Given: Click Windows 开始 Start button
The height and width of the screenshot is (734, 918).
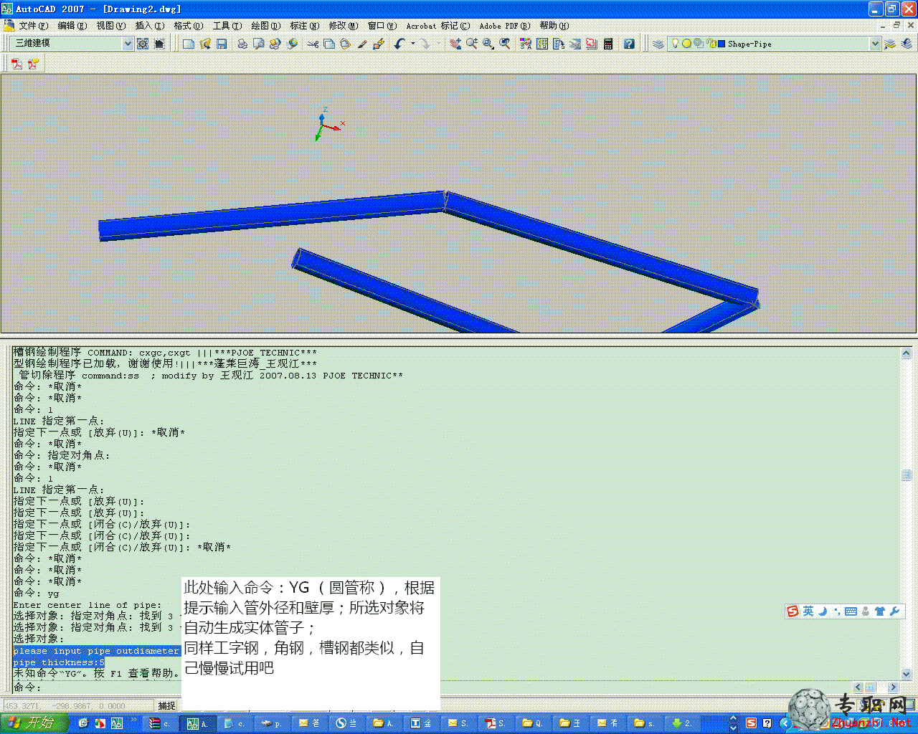Looking at the screenshot, I should coord(34,723).
